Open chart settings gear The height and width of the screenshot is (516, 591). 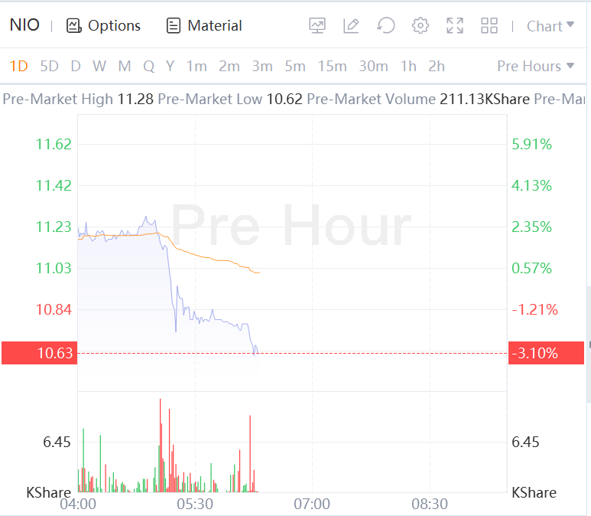[x=421, y=25]
